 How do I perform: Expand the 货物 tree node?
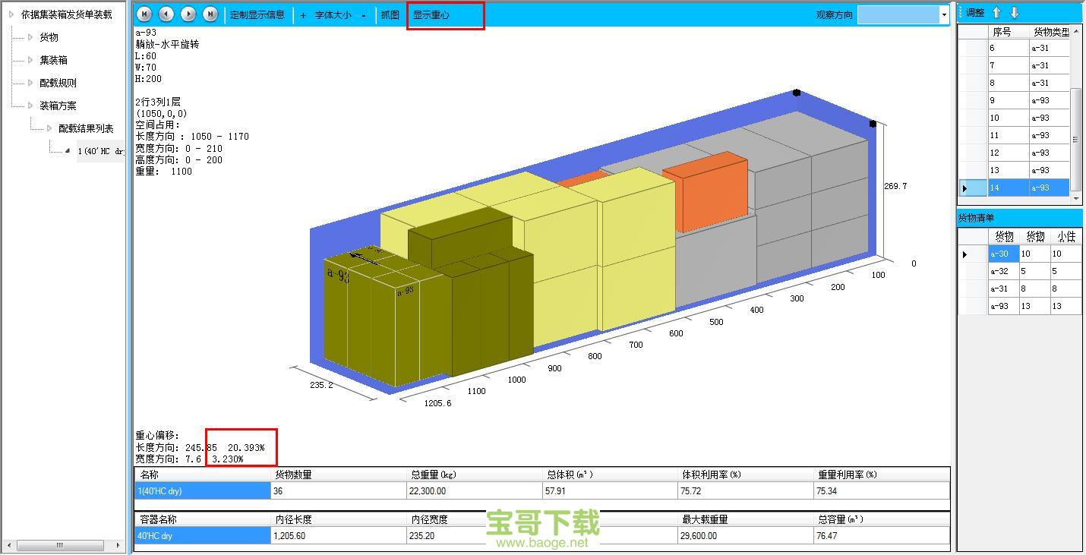tap(30, 37)
